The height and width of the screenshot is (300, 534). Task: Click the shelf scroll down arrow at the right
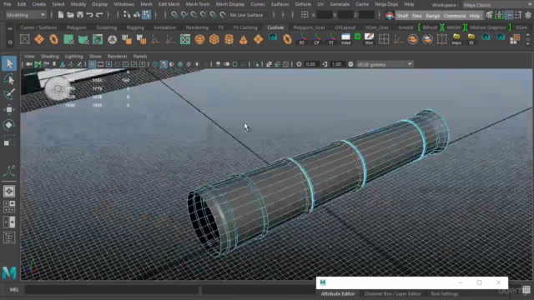tap(528, 44)
